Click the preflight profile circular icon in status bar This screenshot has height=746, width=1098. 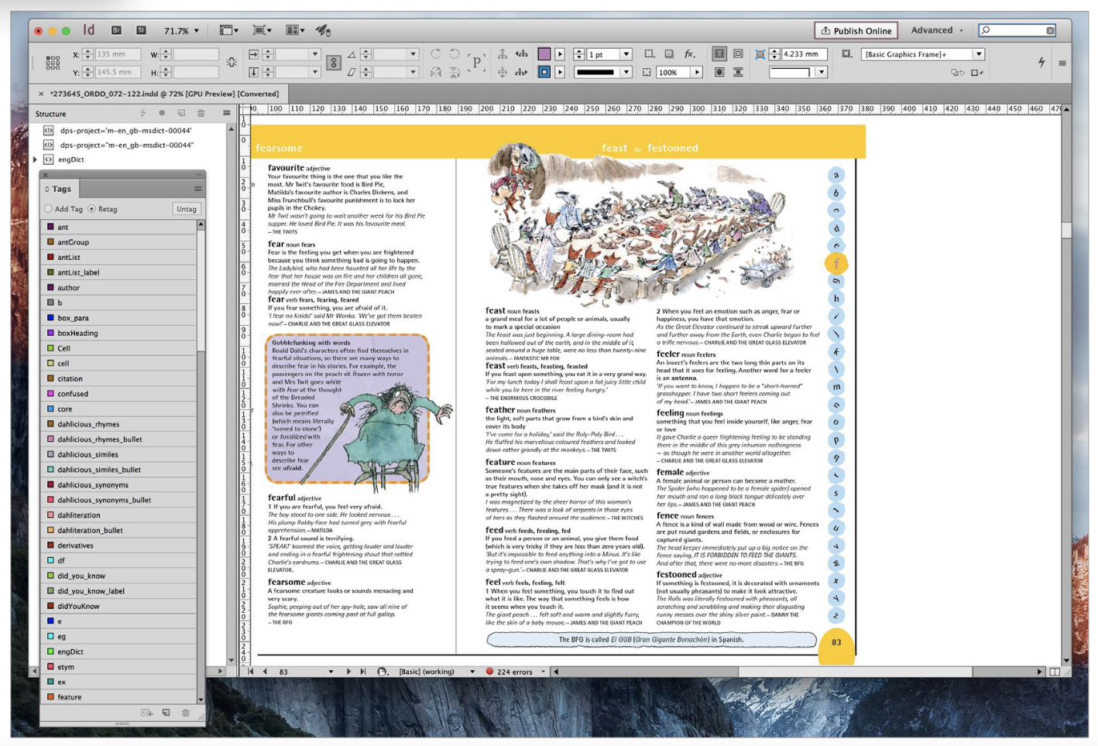tap(382, 672)
